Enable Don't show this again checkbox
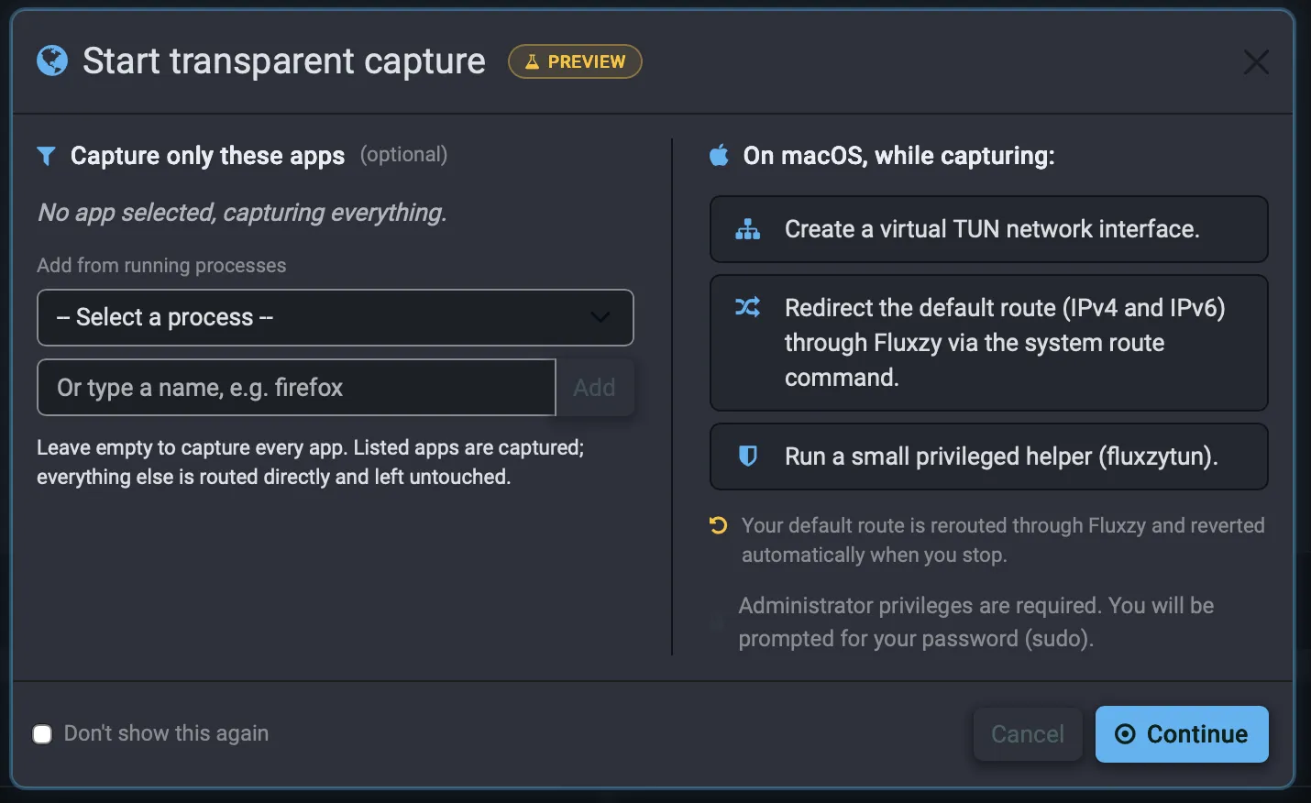Screen dimensions: 1311x803 [x=42, y=734]
